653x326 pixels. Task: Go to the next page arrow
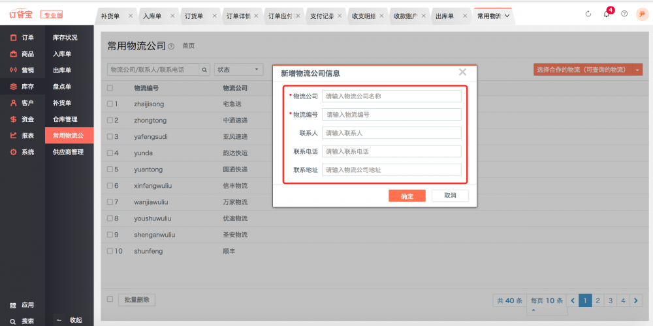(x=635, y=301)
